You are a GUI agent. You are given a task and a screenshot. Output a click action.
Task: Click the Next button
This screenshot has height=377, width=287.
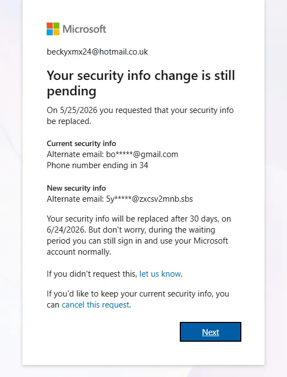tap(211, 332)
